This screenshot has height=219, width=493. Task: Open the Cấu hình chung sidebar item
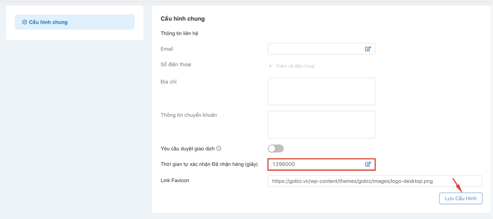click(x=74, y=22)
